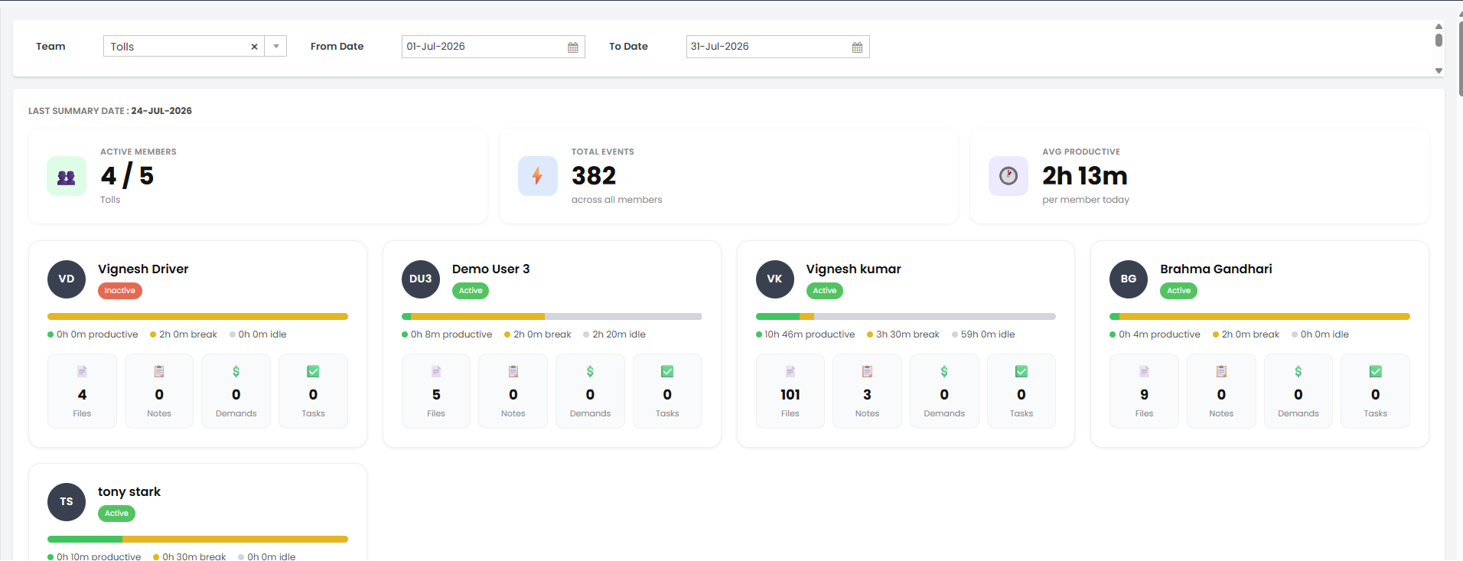Open the Demo User 3 member name
The height and width of the screenshot is (561, 1463).
490,269
